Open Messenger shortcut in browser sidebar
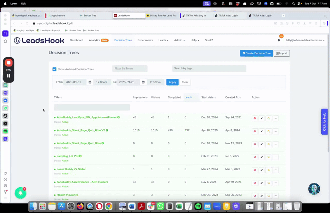The height and width of the screenshot is (213, 330). tap(5, 100)
